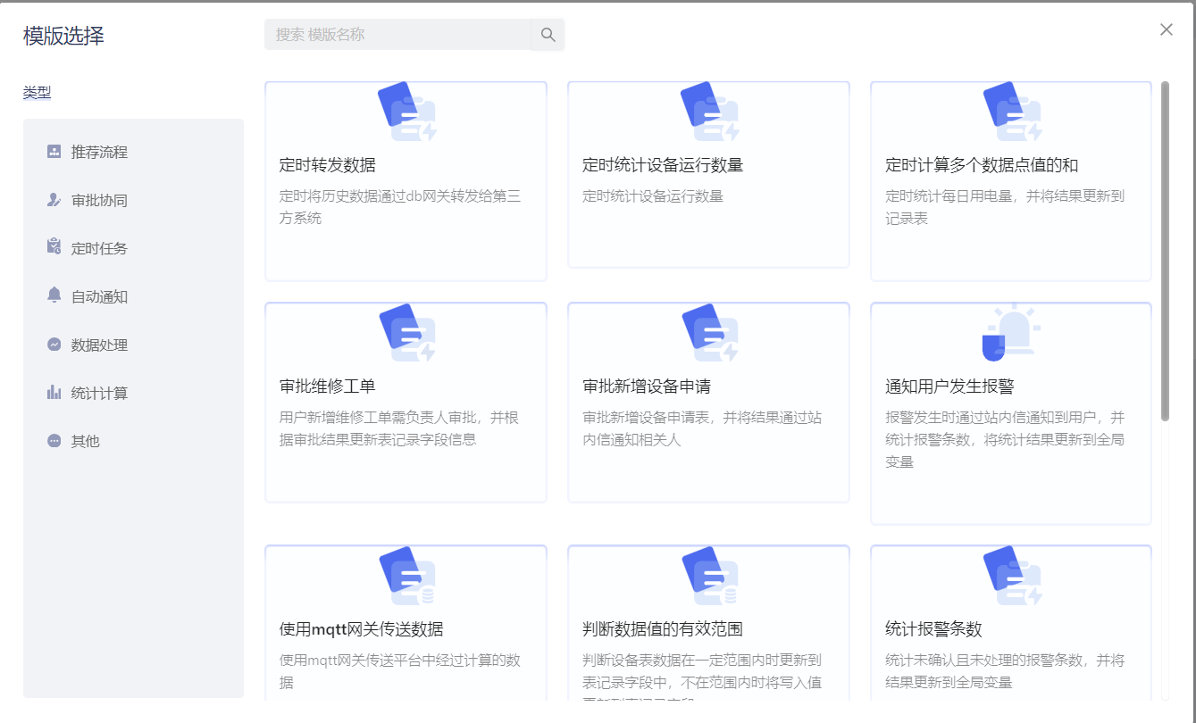Click the 定时任务 clipboard icon
Screen dimensions: 1196x723
point(54,247)
